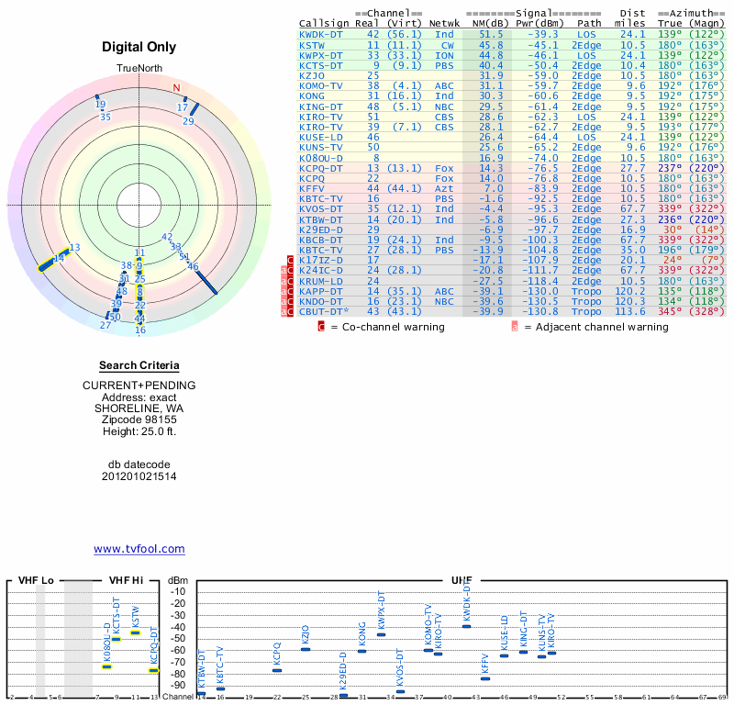Select KFFV signal marker in UHF chart

[x=485, y=678]
